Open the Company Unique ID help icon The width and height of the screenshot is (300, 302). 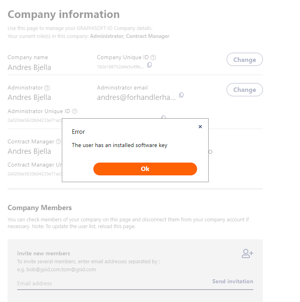tap(153, 58)
